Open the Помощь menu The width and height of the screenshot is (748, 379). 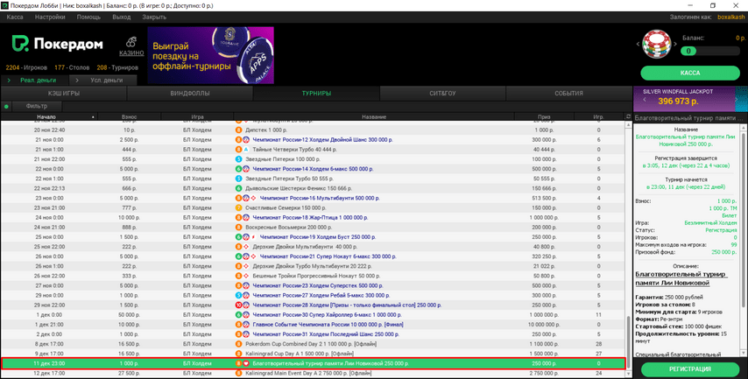(x=88, y=17)
